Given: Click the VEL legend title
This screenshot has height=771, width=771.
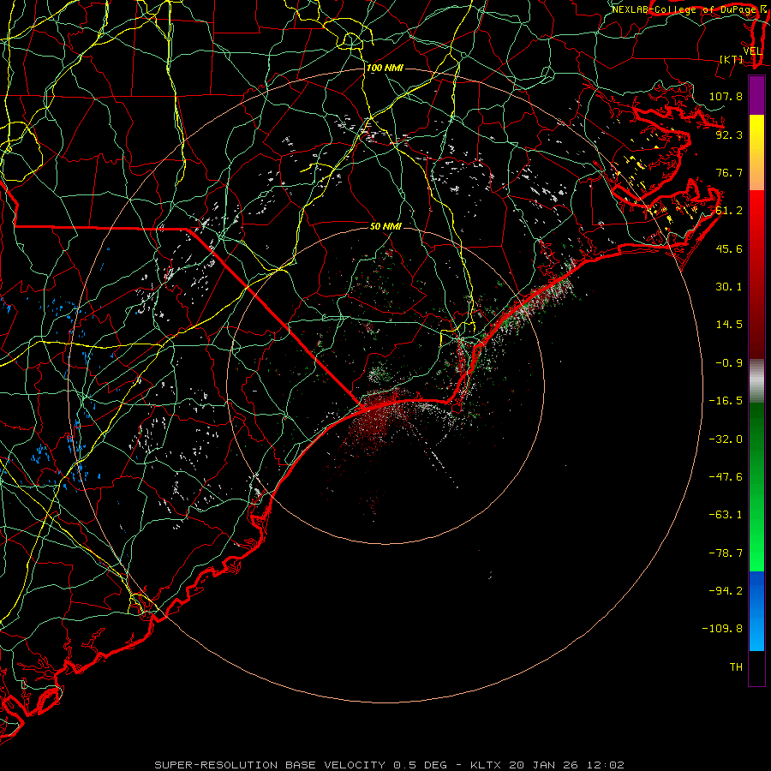Looking at the screenshot, I should [753, 51].
